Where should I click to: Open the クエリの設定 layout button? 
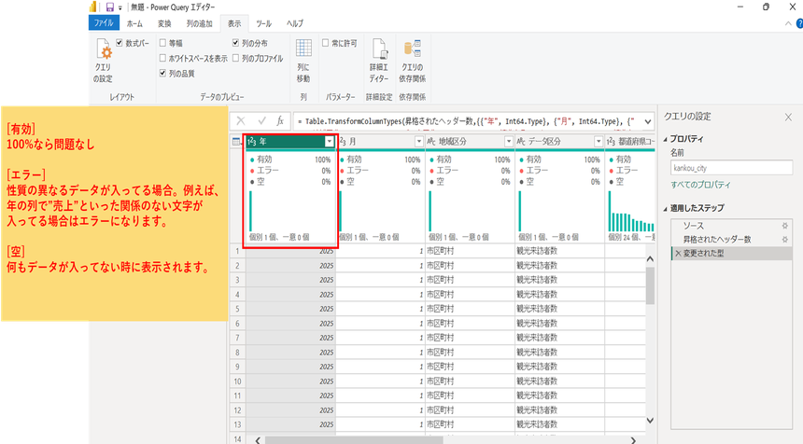point(103,61)
